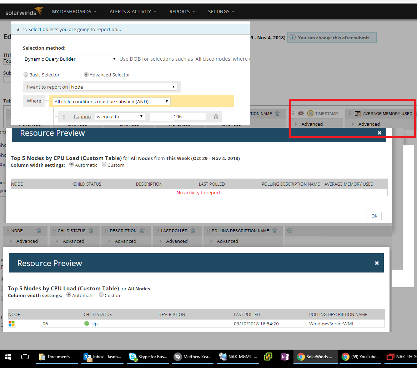The image size is (417, 390).
Task: Open the Selection method dropdown
Action: click(x=70, y=59)
